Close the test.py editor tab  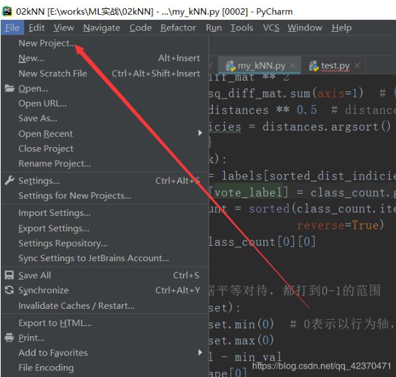pyautogui.click(x=357, y=66)
